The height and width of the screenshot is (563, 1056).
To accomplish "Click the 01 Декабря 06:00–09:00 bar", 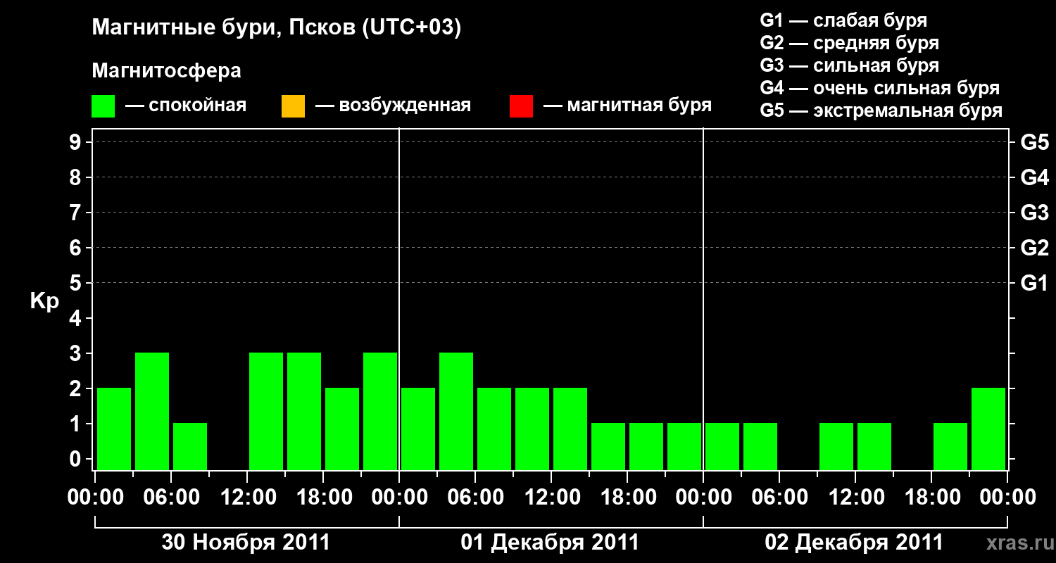I will tap(494, 429).
